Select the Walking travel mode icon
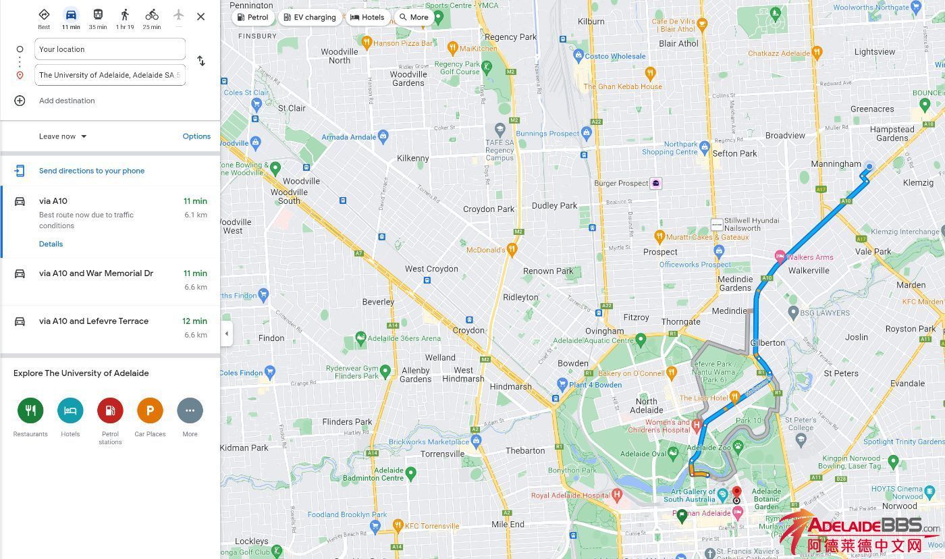This screenshot has height=559, width=945. (125, 15)
